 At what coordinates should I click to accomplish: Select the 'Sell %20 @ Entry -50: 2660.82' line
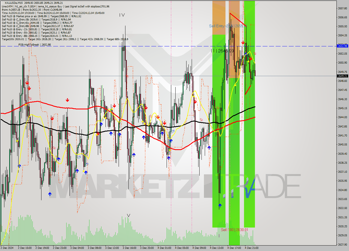point(36,32)
